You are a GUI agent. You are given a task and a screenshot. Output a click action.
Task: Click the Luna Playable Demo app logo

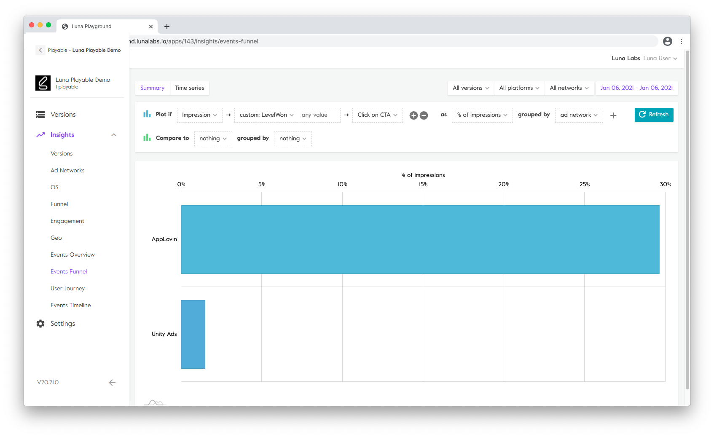point(43,83)
